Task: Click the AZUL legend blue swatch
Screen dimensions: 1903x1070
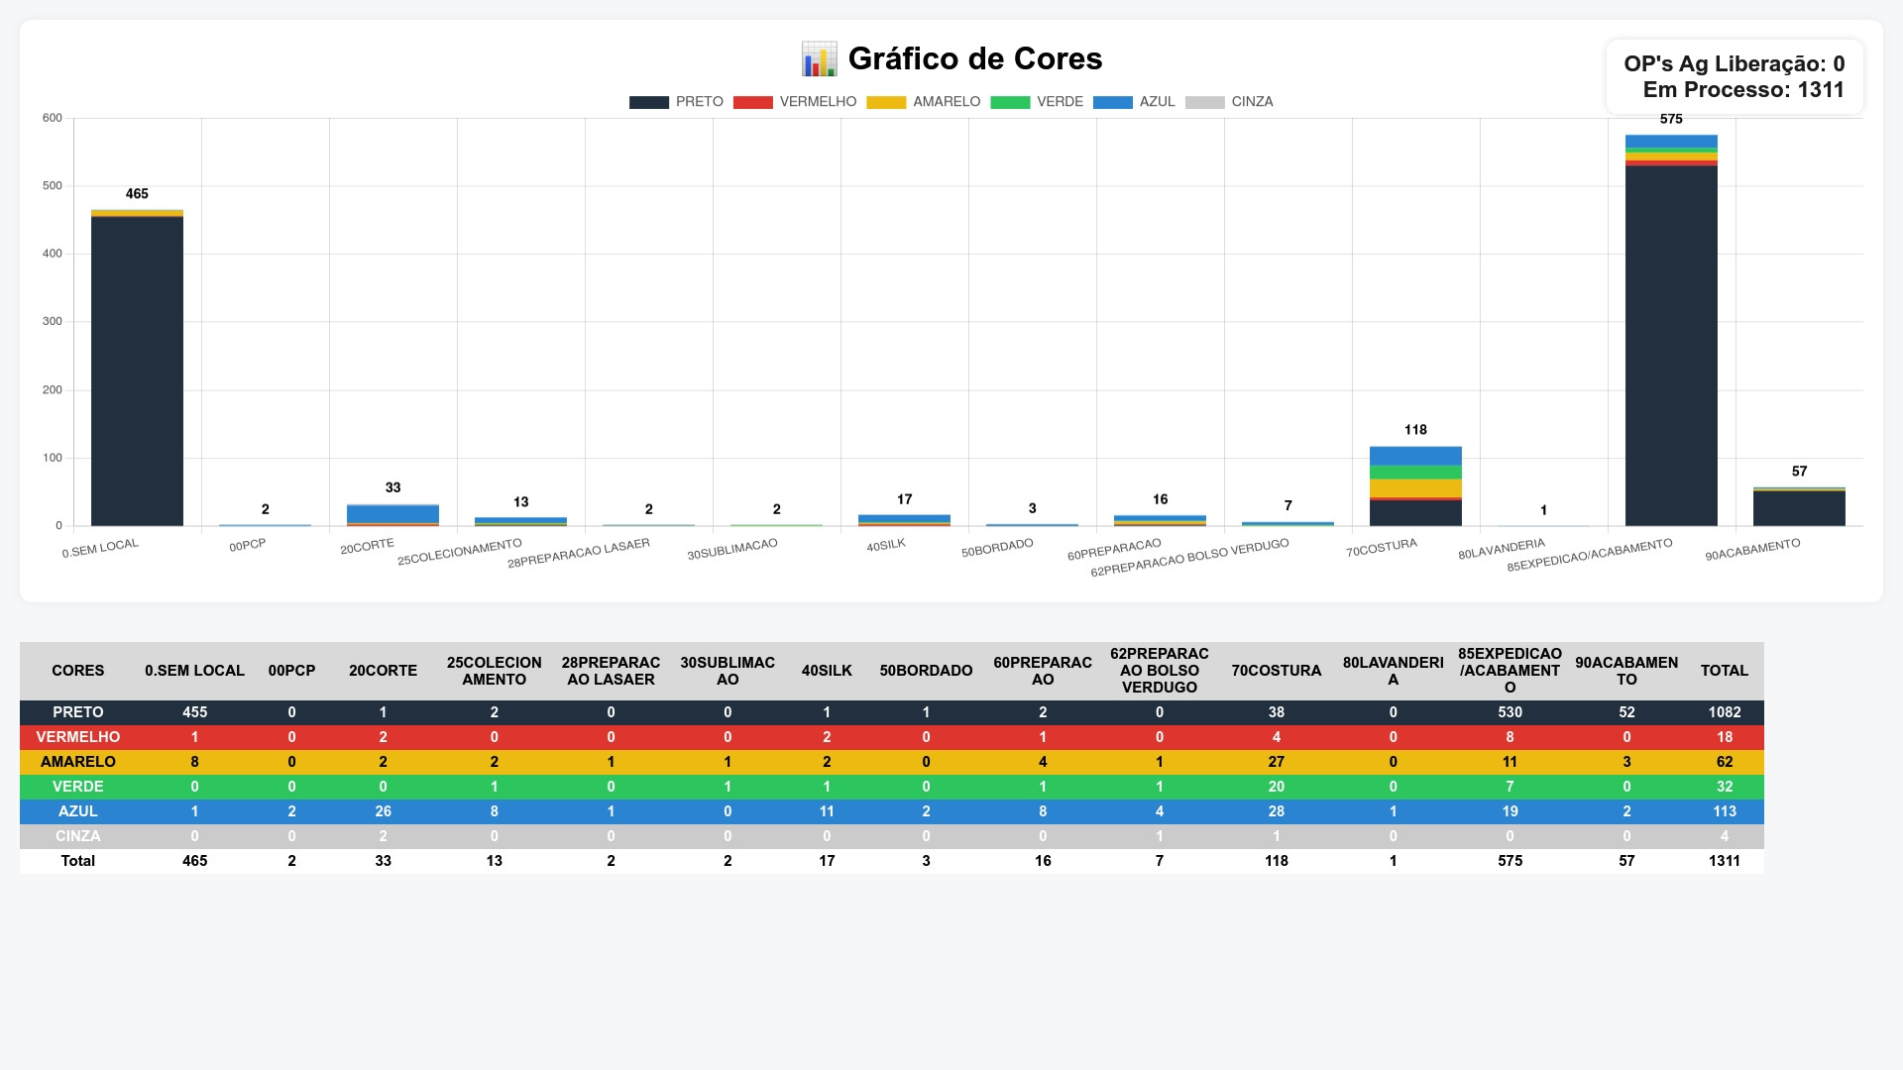Action: [1112, 102]
